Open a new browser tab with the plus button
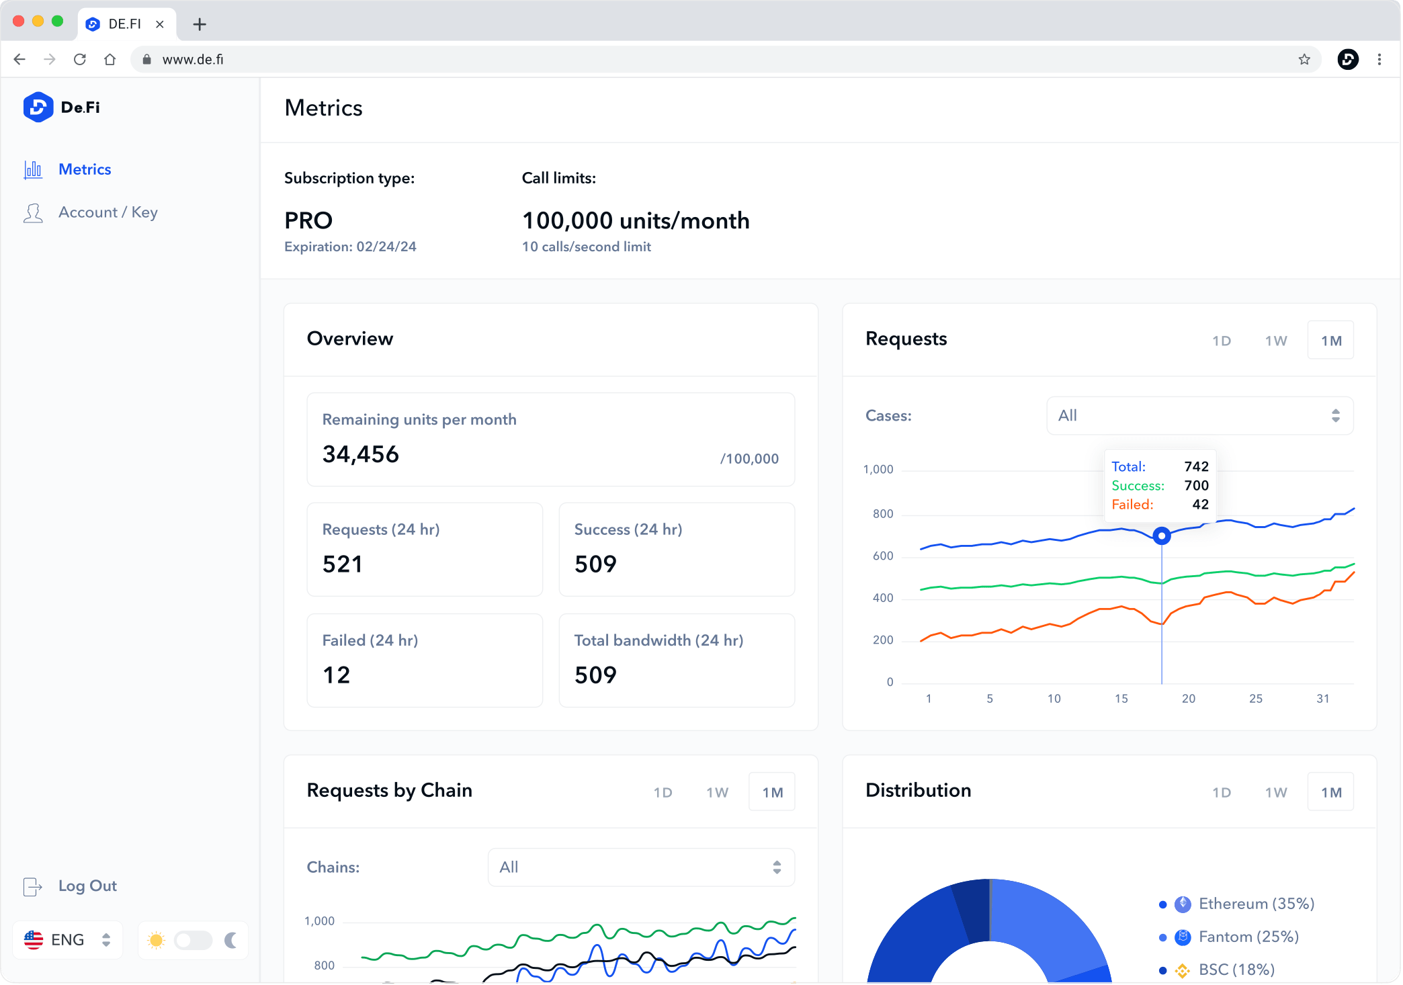This screenshot has width=1403, height=985. click(x=200, y=25)
